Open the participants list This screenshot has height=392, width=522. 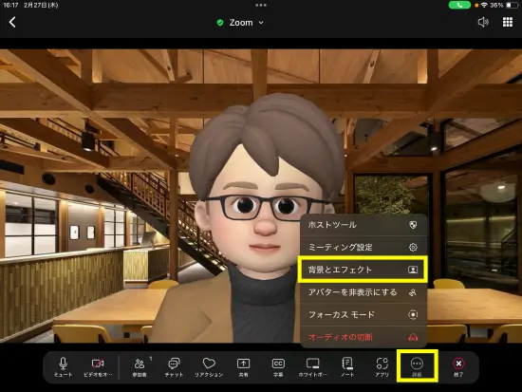pos(140,367)
